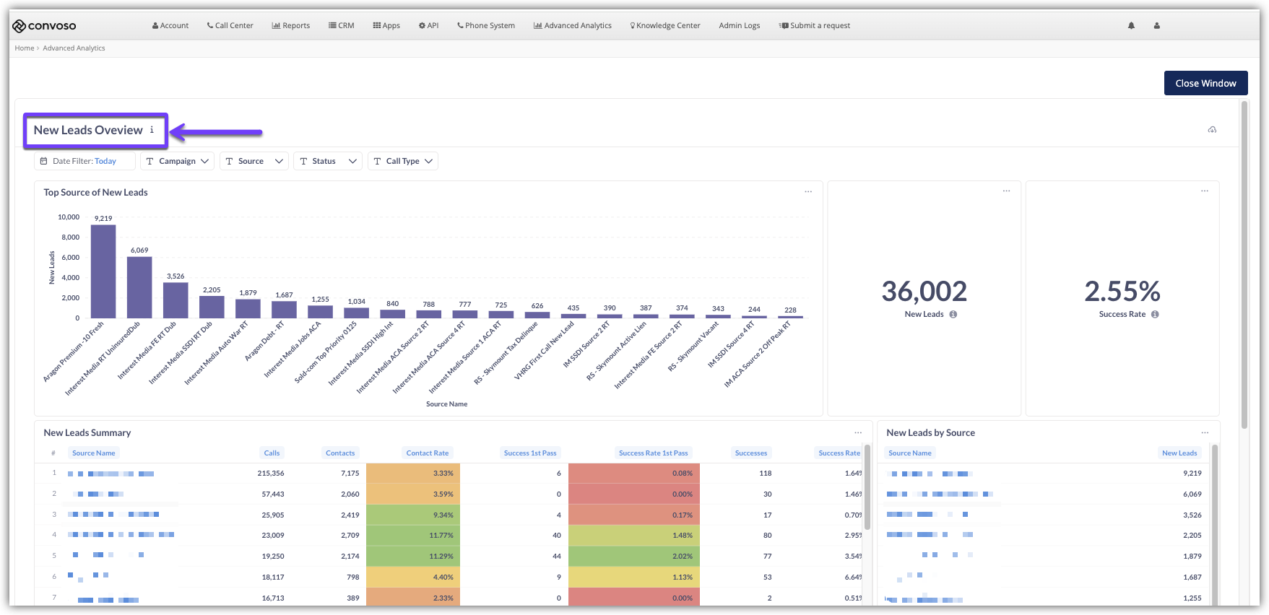1269x615 pixels.
Task: Click the Close Window button
Action: (x=1205, y=83)
